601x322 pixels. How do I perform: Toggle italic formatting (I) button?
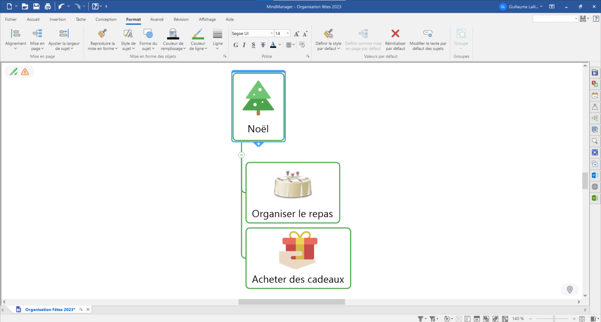244,45
